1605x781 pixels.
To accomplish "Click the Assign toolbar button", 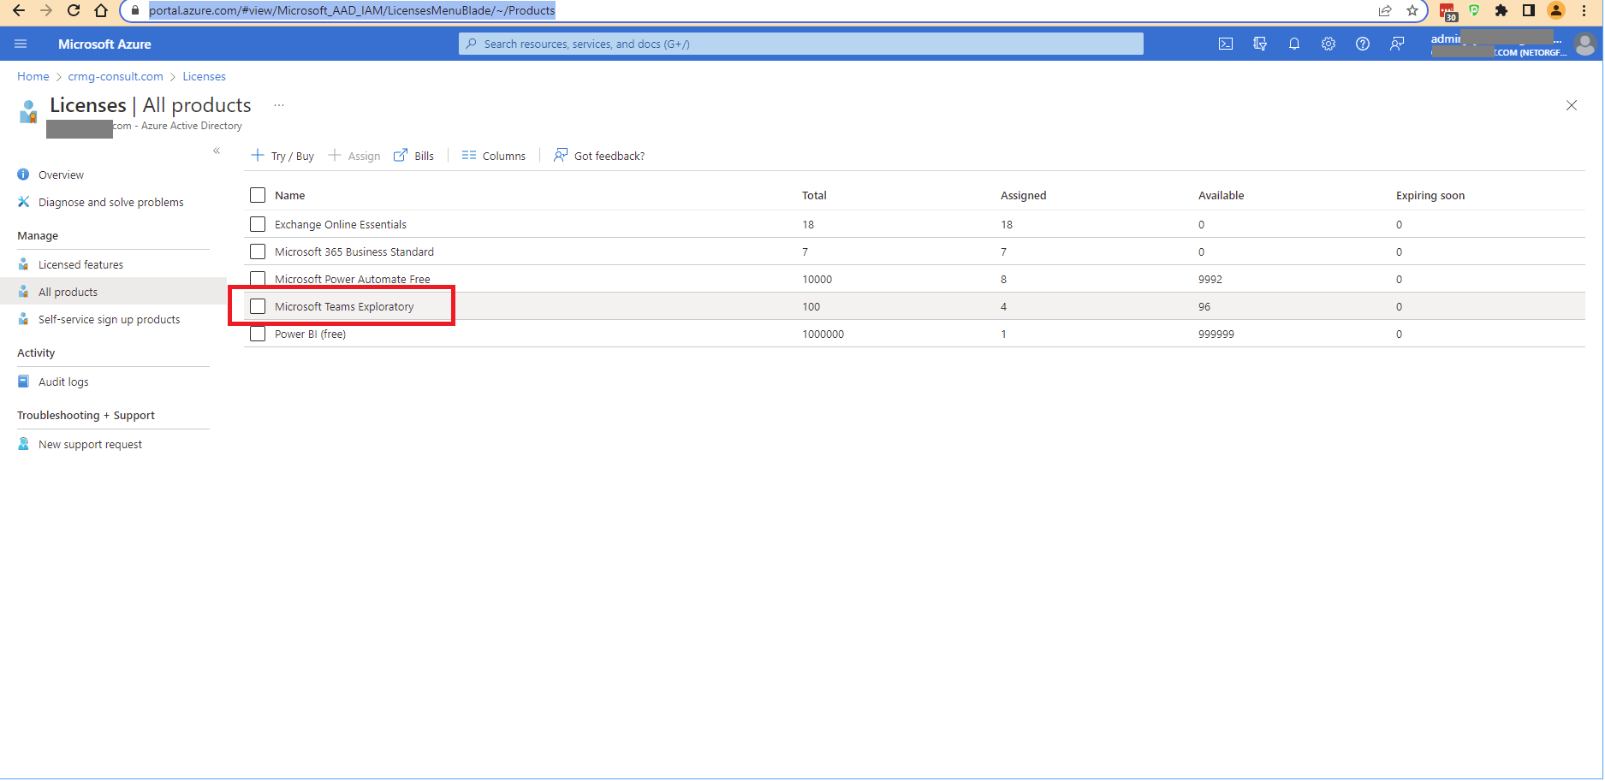I will point(354,156).
